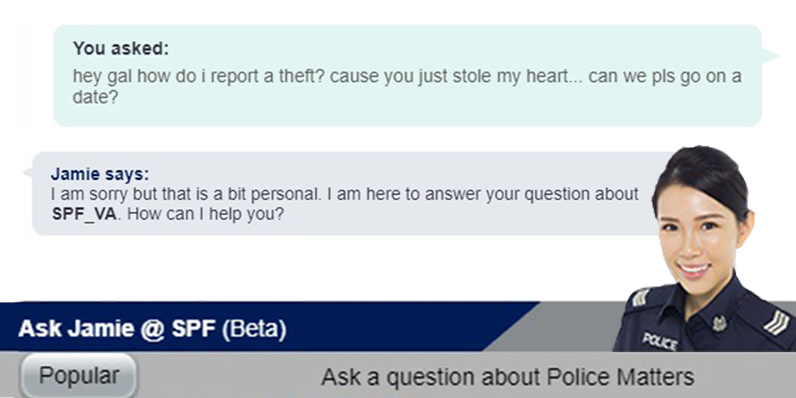This screenshot has height=398, width=796.
Task: Click the POLICE badge on Jamie's uniform
Action: click(x=660, y=340)
